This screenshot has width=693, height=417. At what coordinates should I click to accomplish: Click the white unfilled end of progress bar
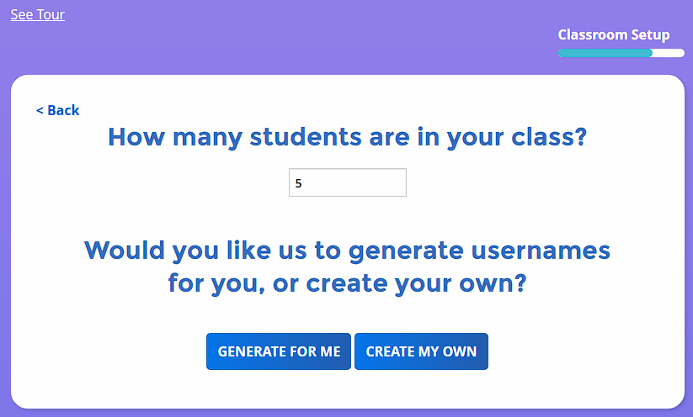[669, 53]
